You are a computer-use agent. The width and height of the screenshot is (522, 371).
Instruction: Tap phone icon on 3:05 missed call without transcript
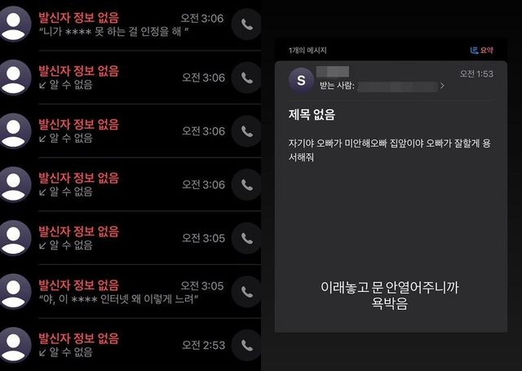click(x=246, y=238)
